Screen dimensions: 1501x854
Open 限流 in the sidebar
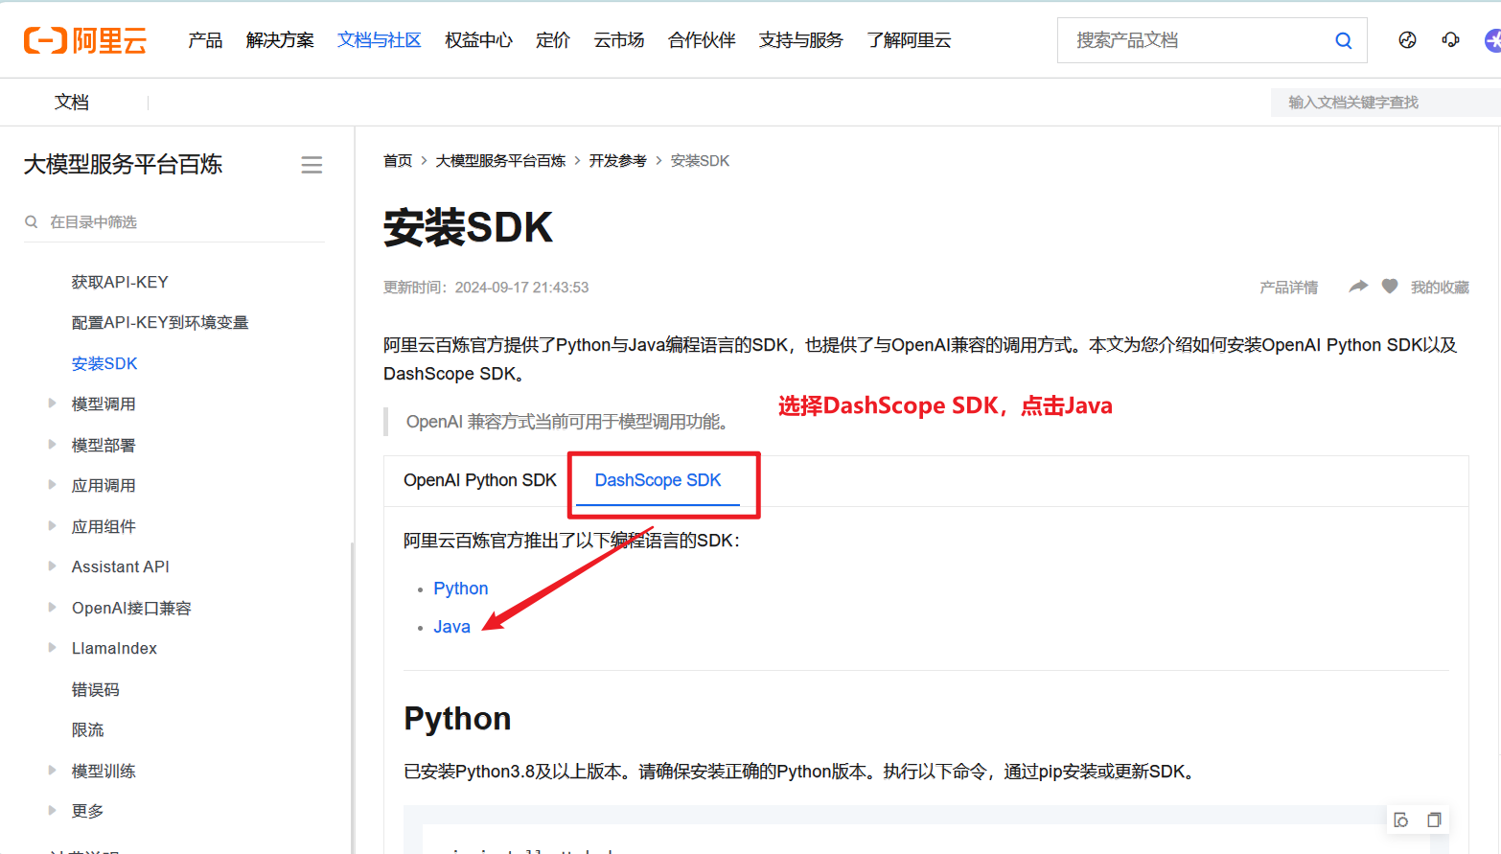(88, 729)
